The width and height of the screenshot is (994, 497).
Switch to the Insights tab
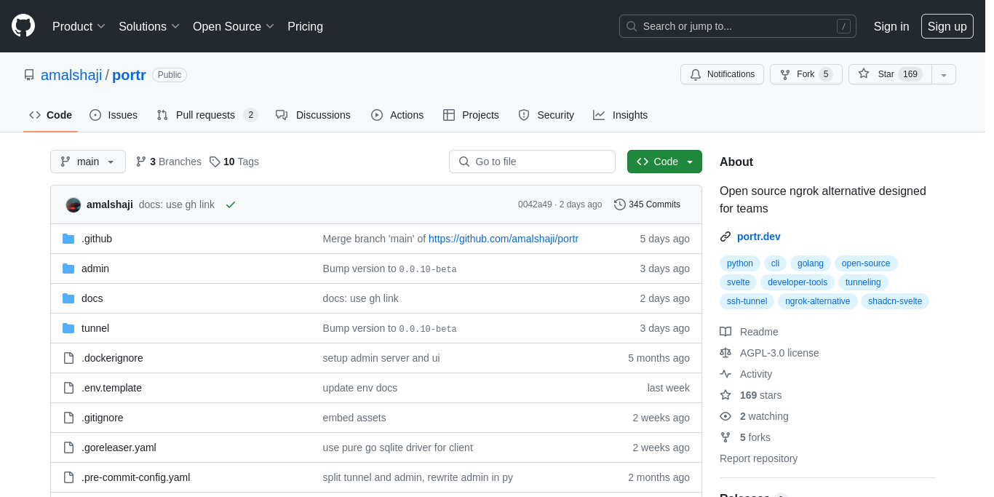[x=621, y=115]
